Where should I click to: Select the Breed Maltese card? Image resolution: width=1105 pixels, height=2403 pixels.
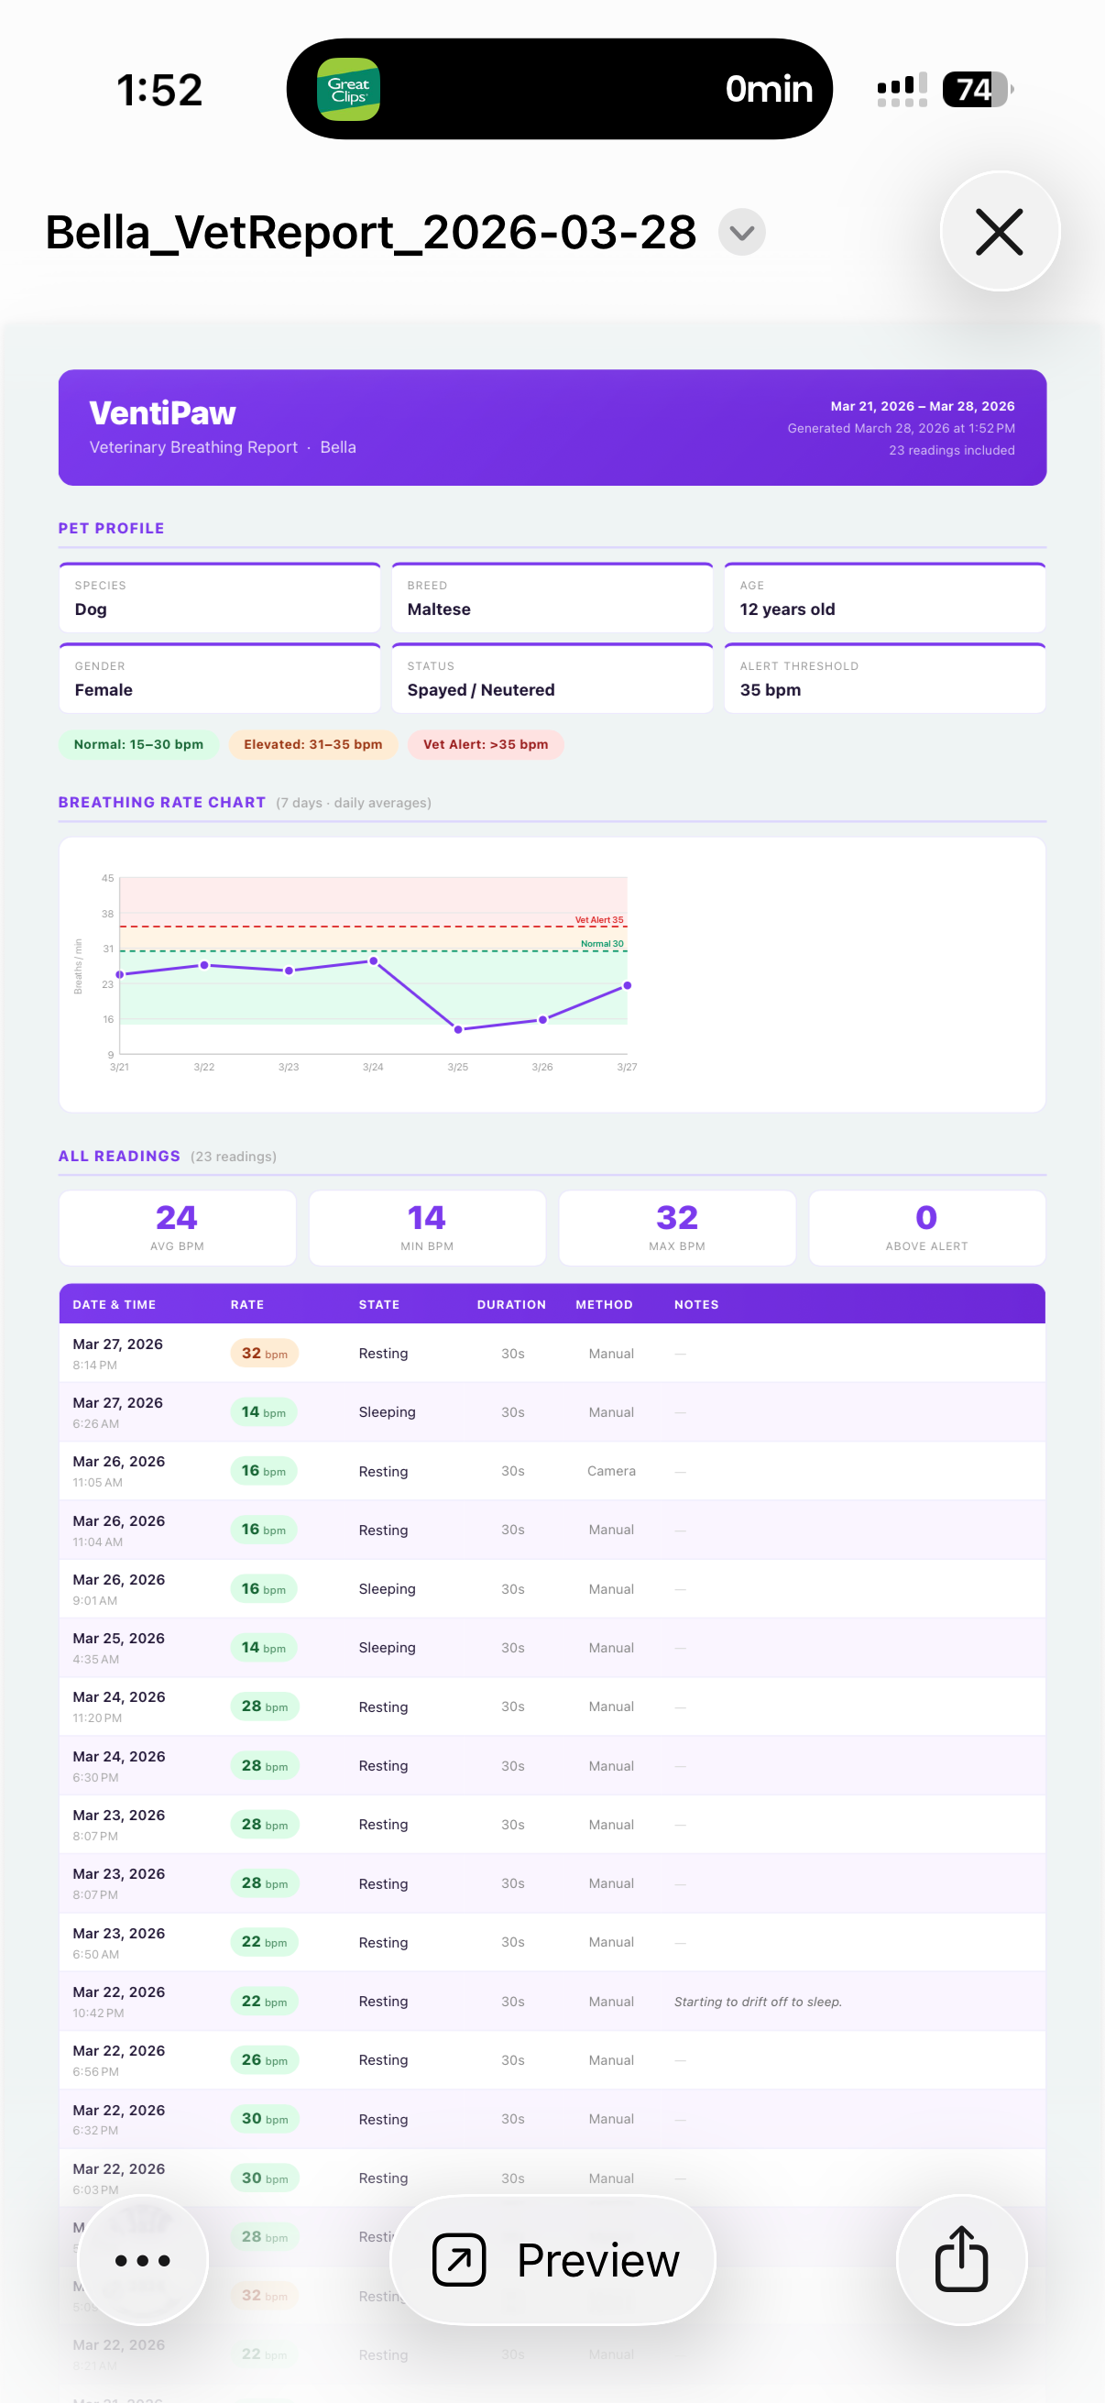(x=552, y=598)
